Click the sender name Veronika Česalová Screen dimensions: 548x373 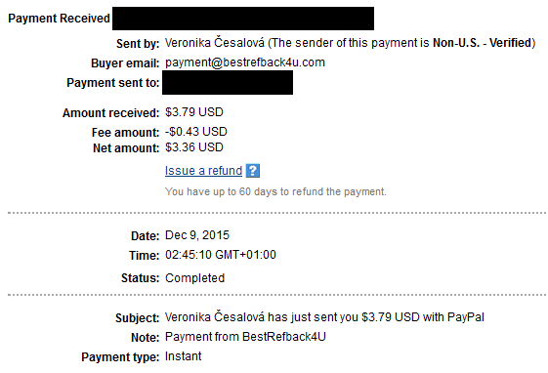click(215, 43)
